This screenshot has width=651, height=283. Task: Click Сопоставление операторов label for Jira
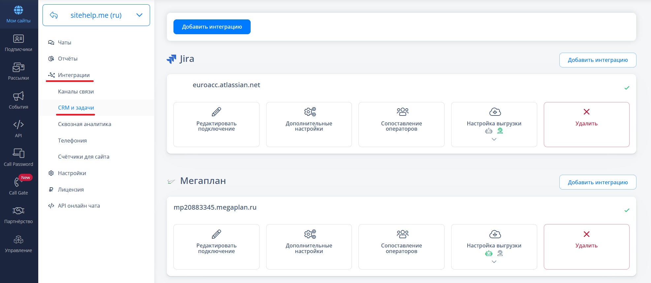(401, 126)
